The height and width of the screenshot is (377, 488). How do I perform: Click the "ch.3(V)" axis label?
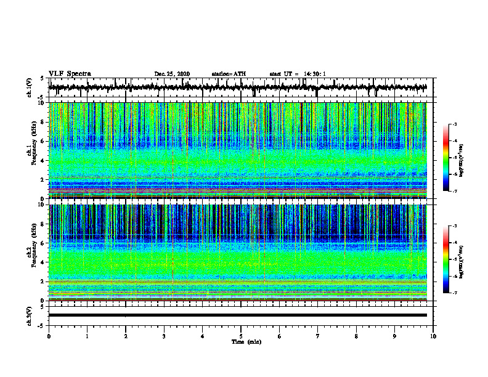click(30, 316)
